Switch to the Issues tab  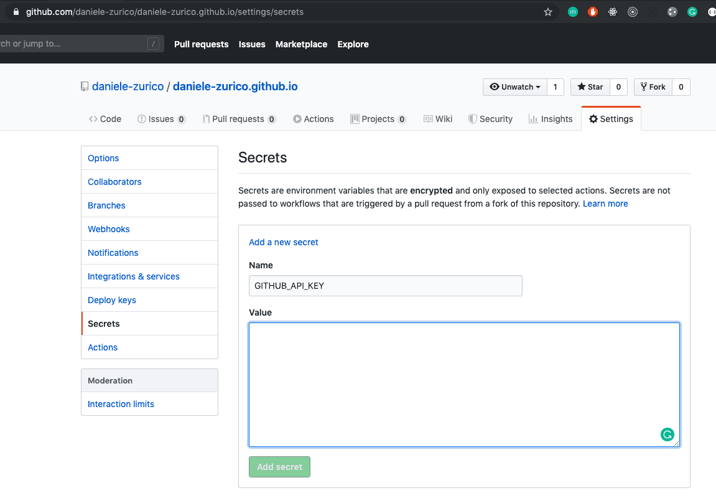161,119
